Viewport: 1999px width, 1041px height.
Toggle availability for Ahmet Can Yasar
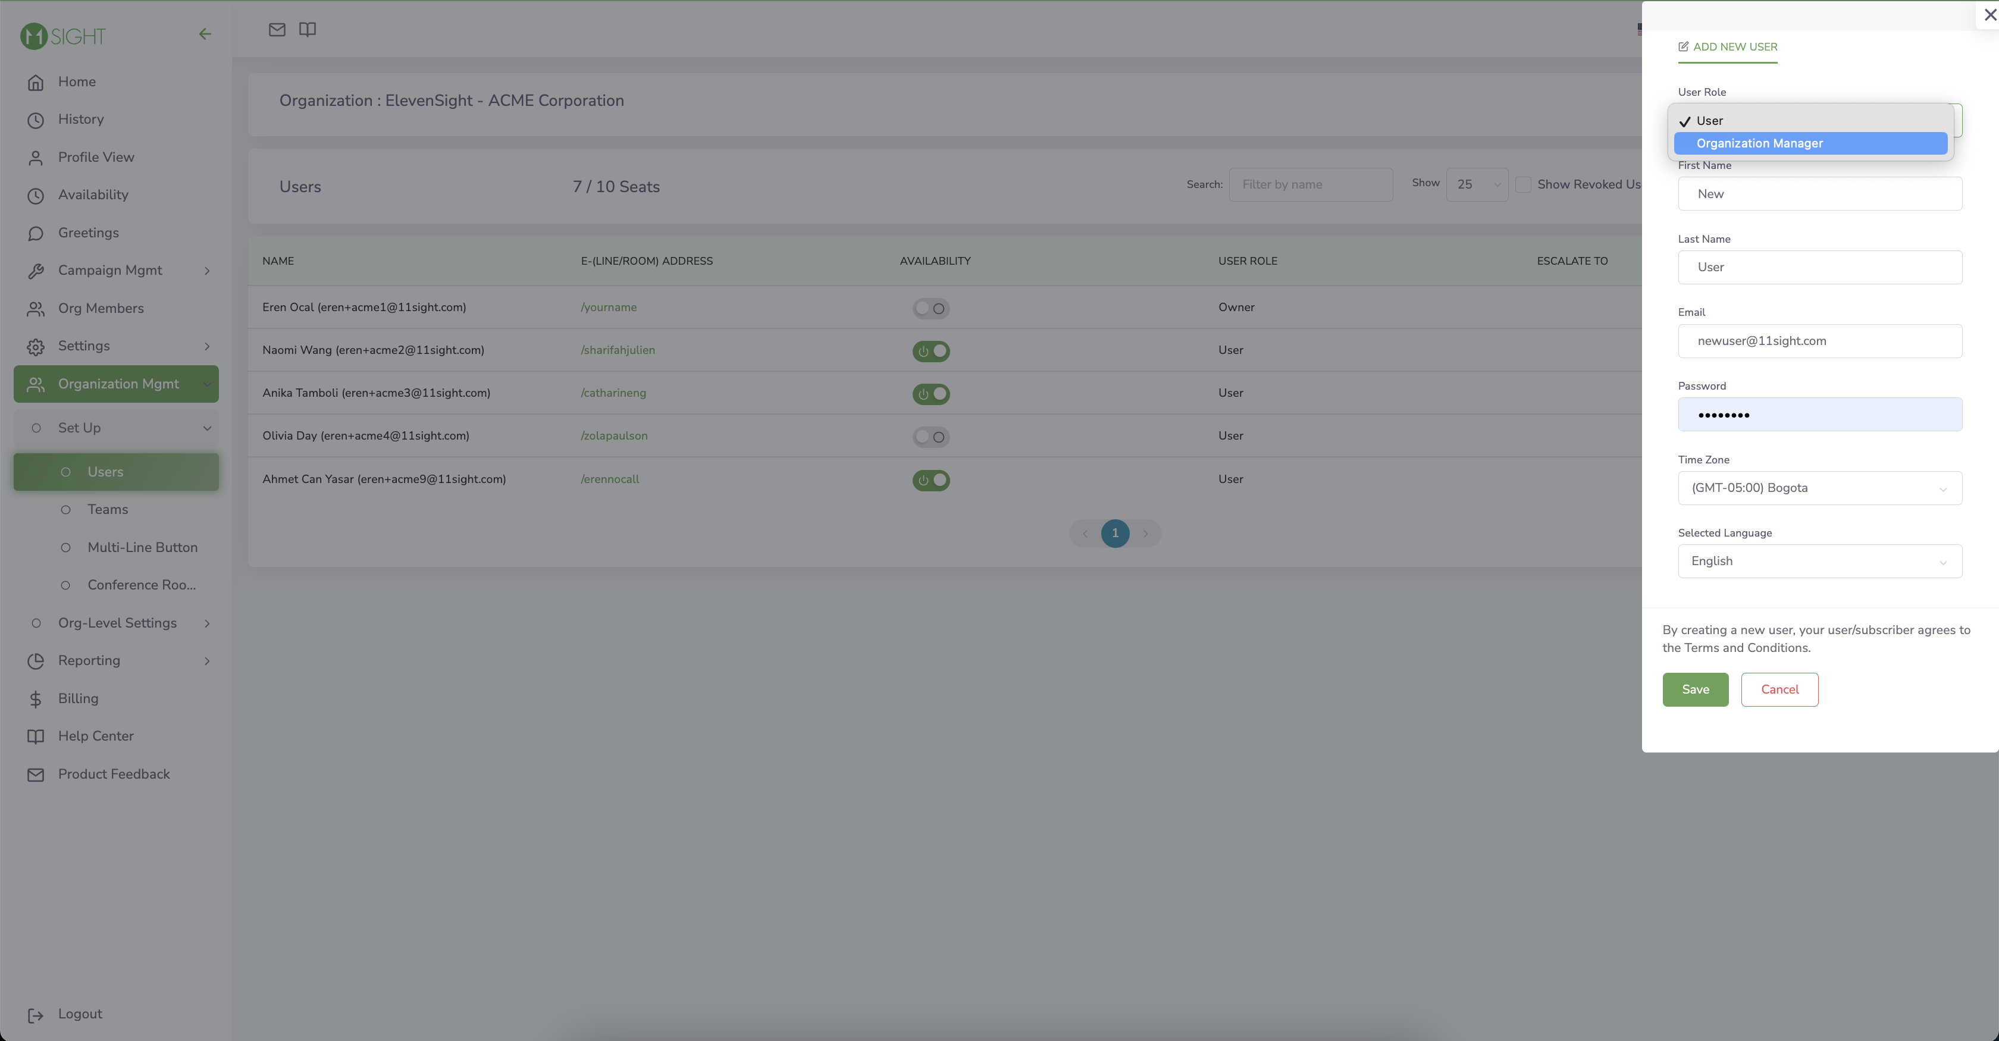coord(930,479)
